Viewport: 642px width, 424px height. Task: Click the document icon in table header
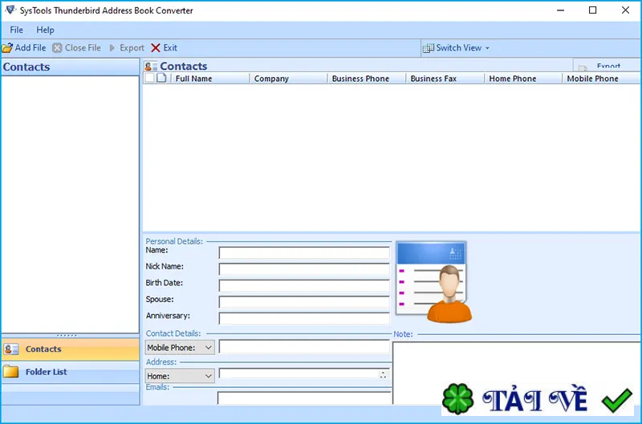[162, 78]
